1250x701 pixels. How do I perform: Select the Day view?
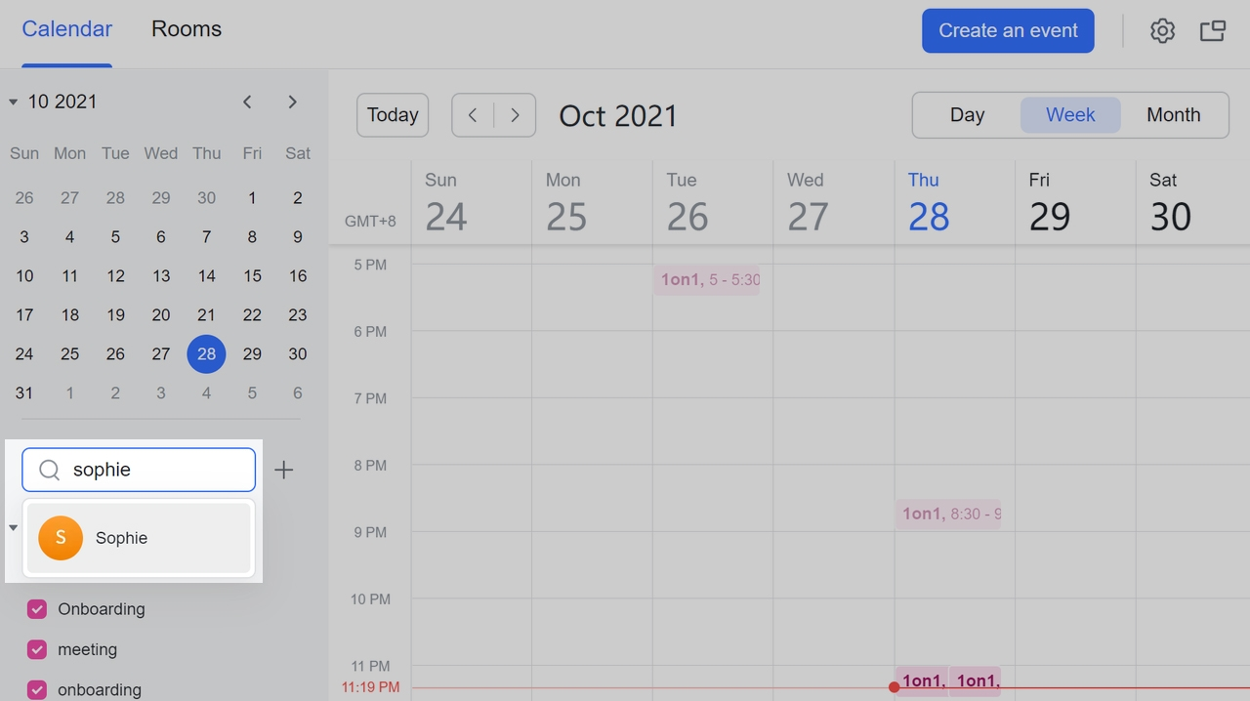(967, 115)
